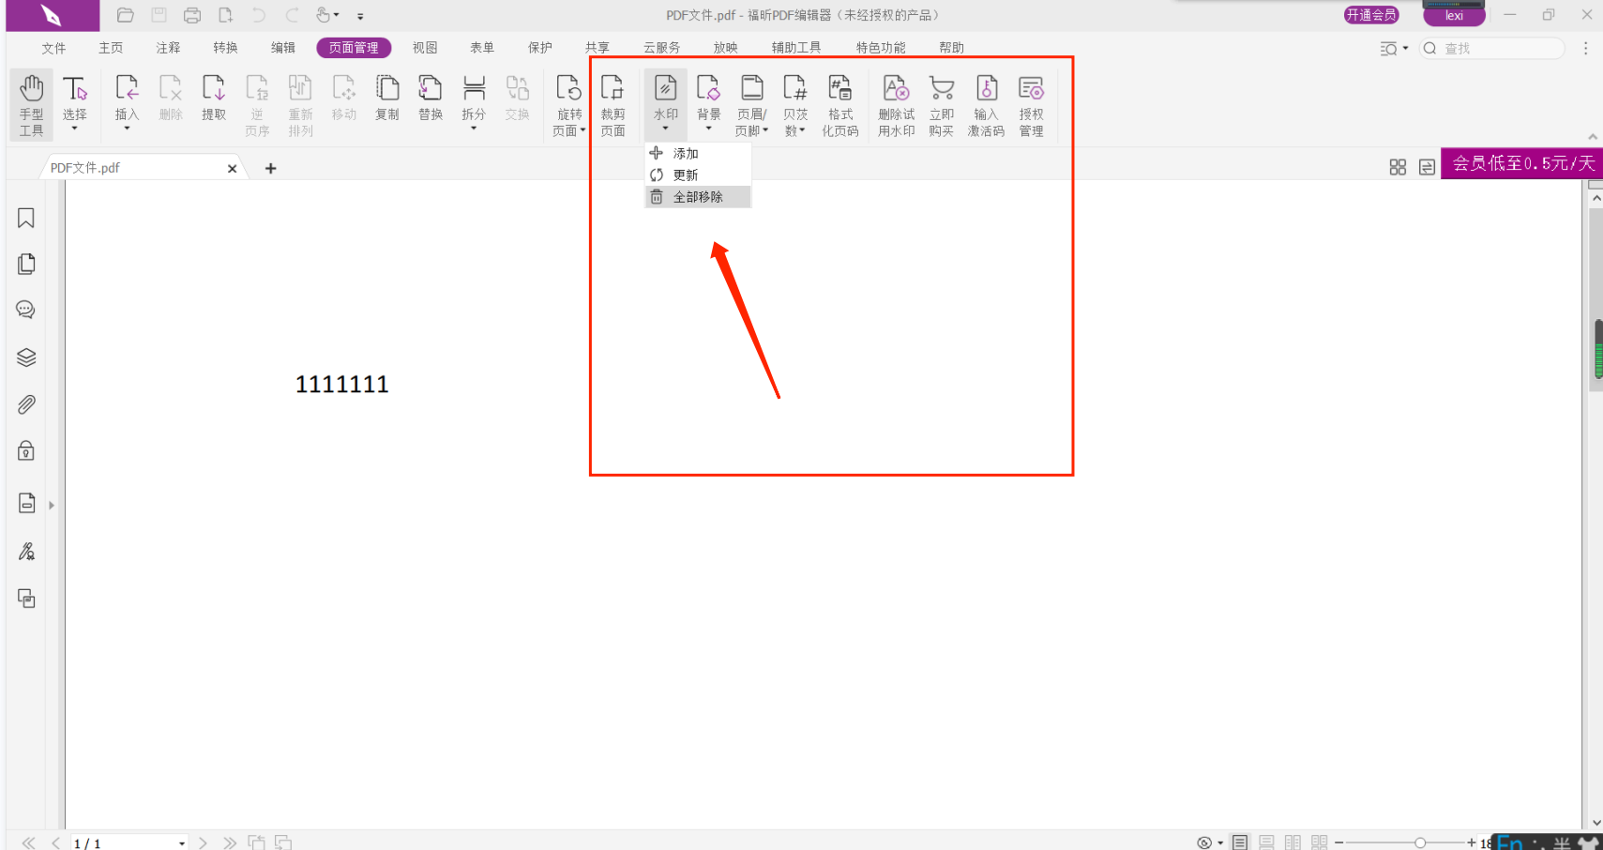This screenshot has width=1603, height=850.
Task: Click the membership price banner
Action: tap(1521, 163)
